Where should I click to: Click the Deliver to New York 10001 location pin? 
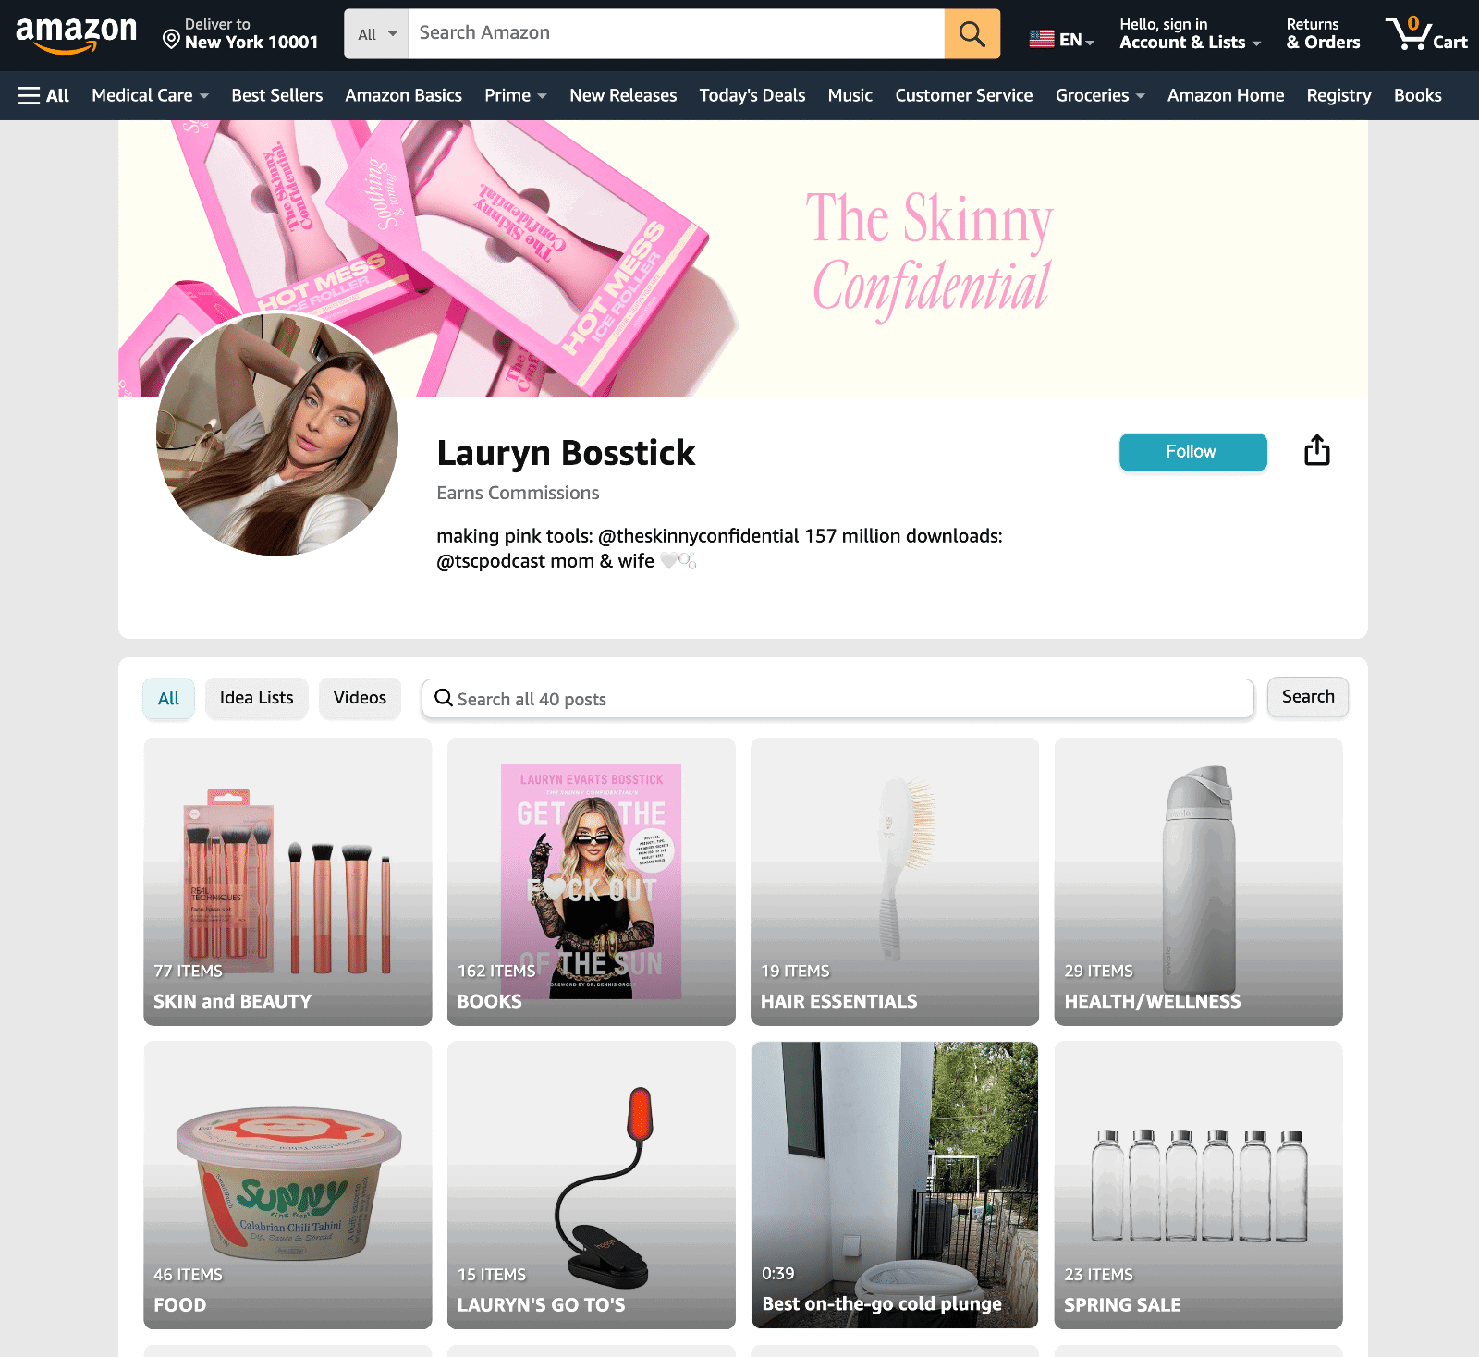click(x=171, y=39)
